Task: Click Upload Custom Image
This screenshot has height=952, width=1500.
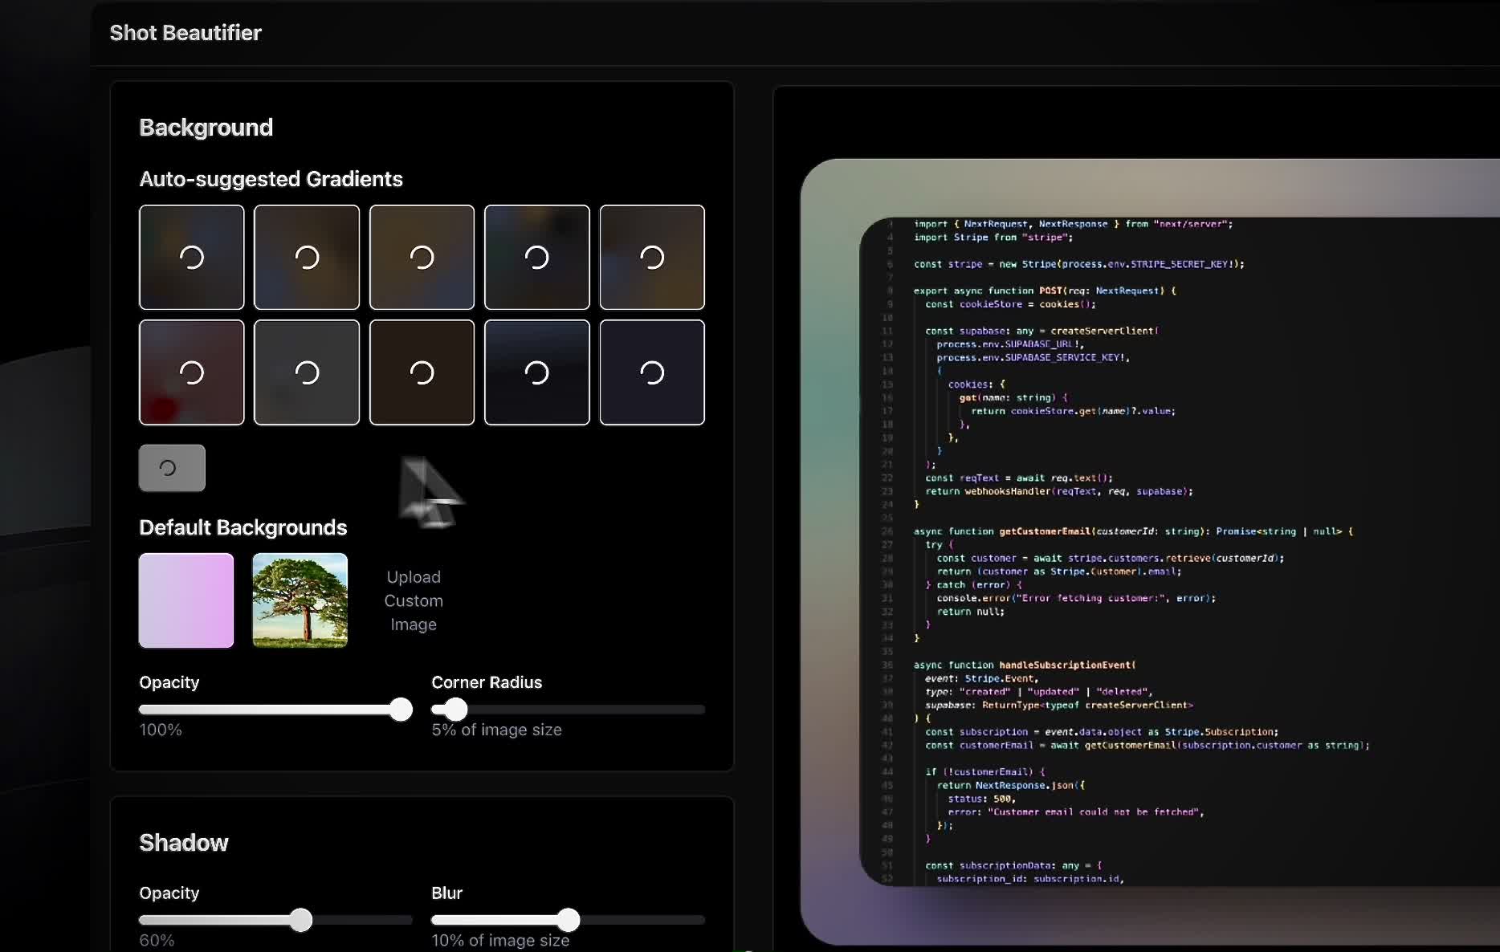Action: pos(414,600)
